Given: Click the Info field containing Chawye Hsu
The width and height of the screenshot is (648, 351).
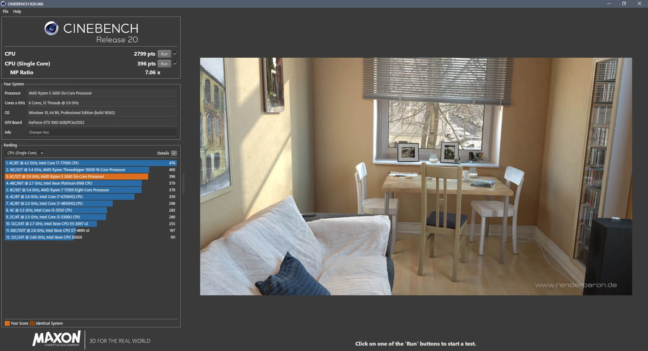Looking at the screenshot, I should (101, 132).
